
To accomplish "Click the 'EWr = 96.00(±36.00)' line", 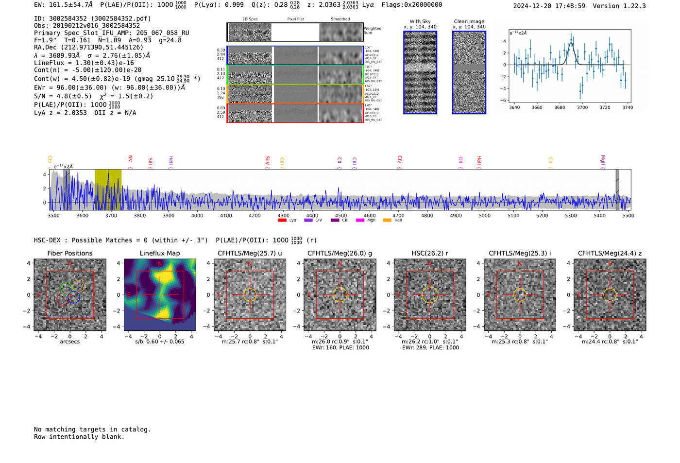I will pyautogui.click(x=110, y=87).
